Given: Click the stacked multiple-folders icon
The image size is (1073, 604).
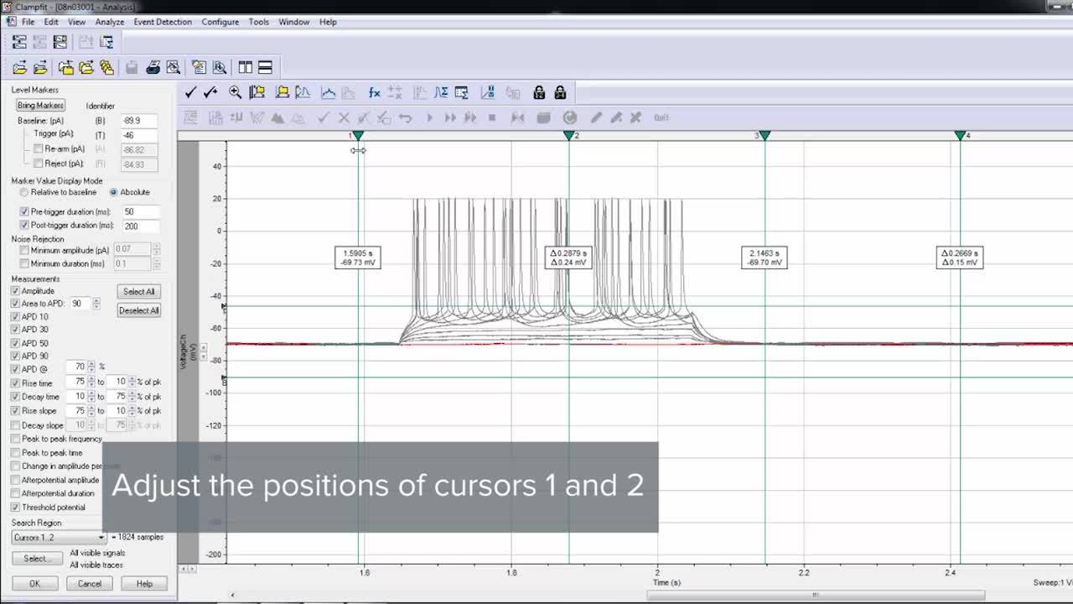Looking at the screenshot, I should [106, 67].
